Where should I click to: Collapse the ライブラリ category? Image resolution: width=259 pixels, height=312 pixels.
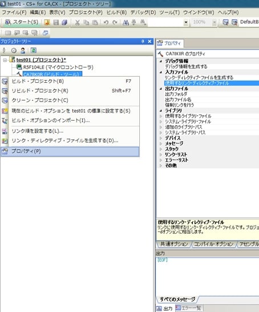[161, 110]
